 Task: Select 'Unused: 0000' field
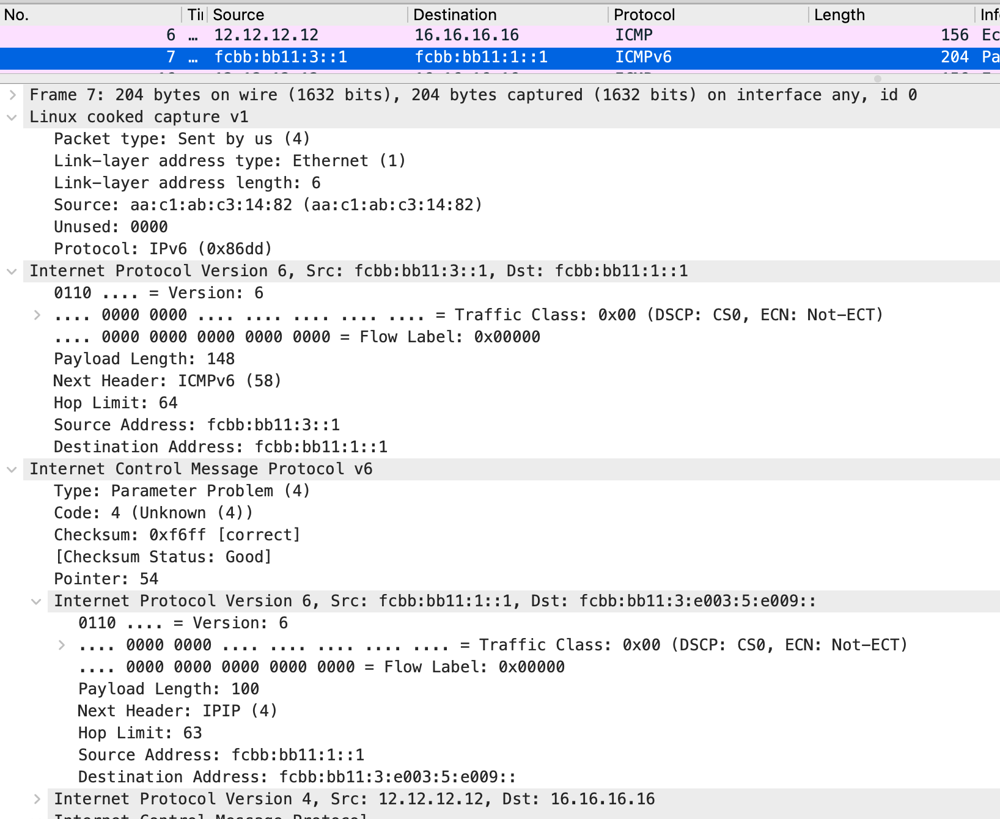pos(111,227)
